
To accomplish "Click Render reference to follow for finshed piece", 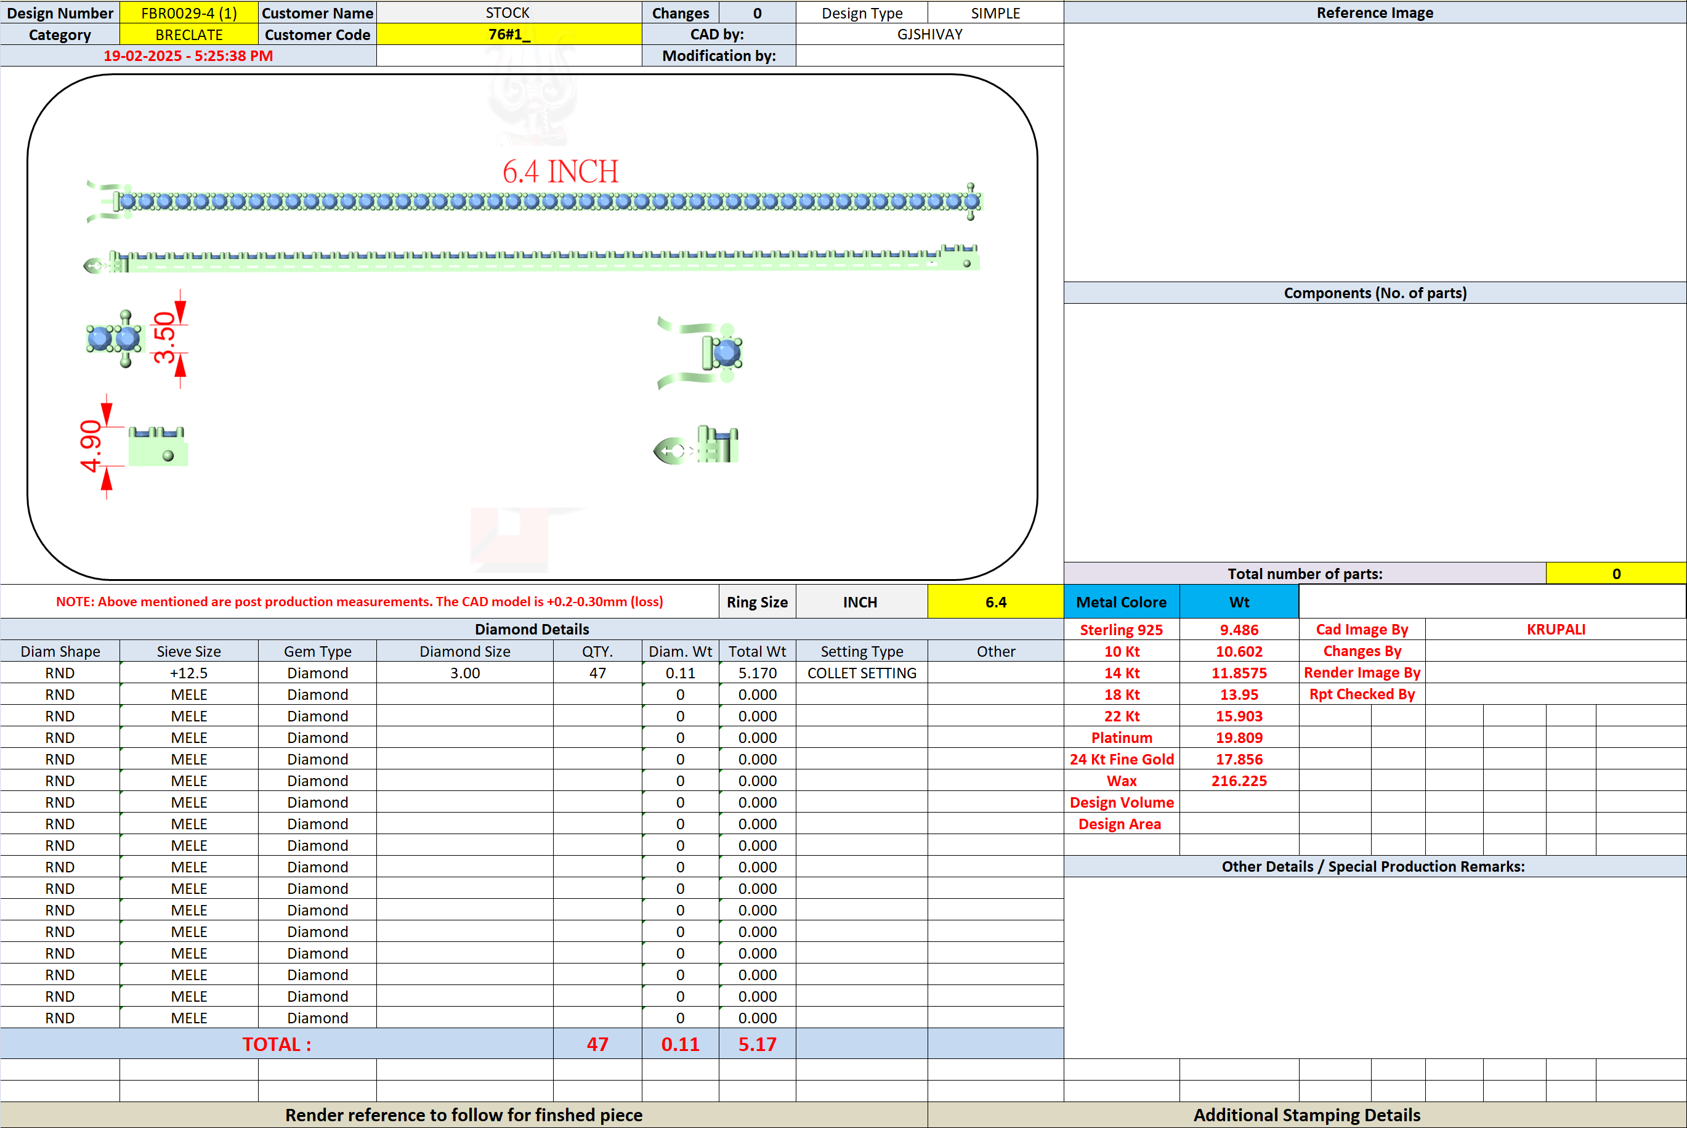I will (464, 1114).
